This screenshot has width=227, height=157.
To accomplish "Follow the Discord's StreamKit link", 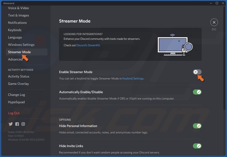I will [x=88, y=45].
